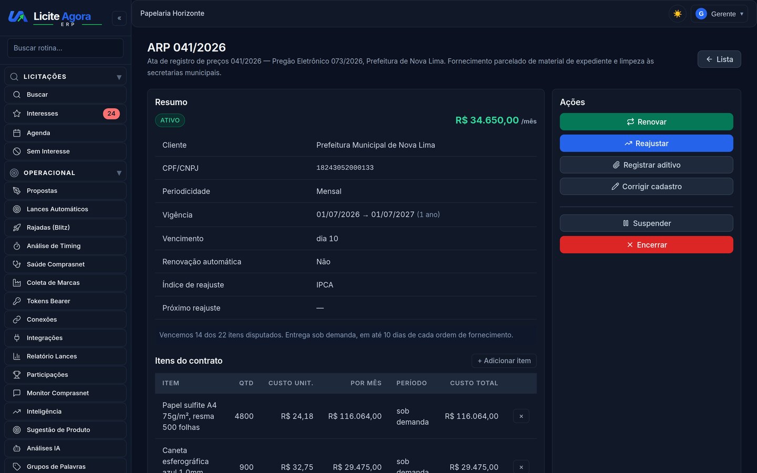This screenshot has width=757, height=473.
Task: Click Corrigir cadastro
Action: (647, 187)
